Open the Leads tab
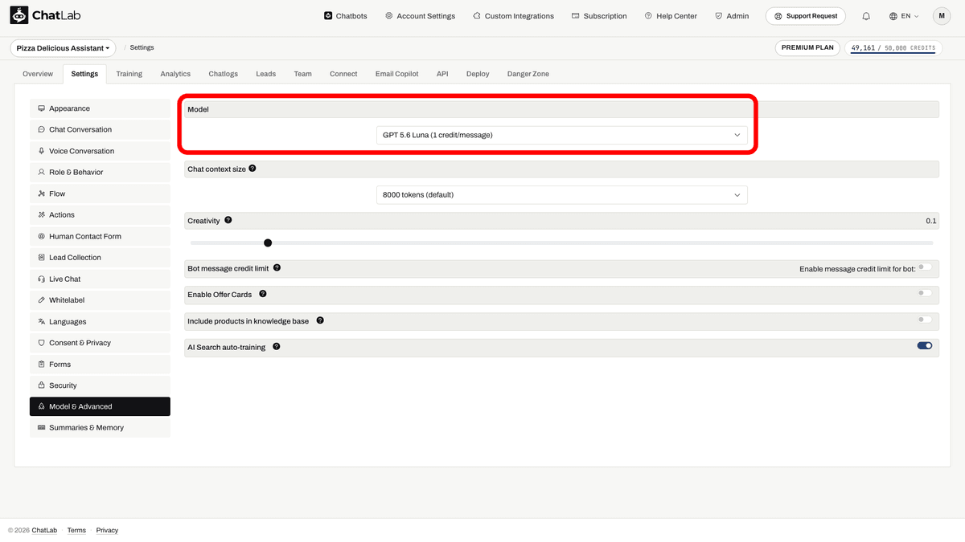965x542 pixels. 265,74
